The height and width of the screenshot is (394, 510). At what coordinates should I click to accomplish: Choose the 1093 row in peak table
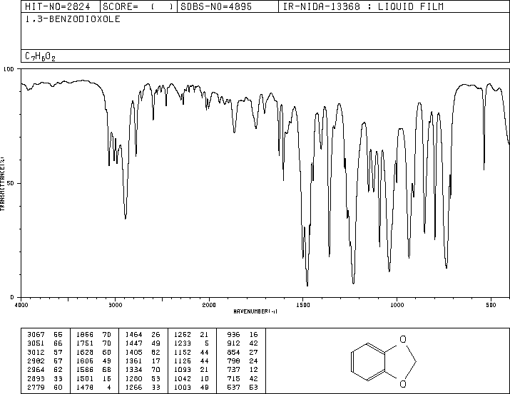pyautogui.click(x=191, y=370)
